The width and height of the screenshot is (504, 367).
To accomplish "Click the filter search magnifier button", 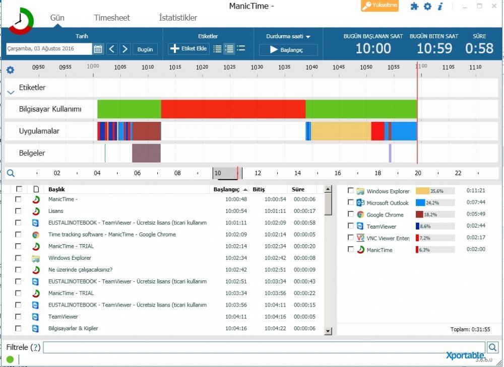I will 492,347.
